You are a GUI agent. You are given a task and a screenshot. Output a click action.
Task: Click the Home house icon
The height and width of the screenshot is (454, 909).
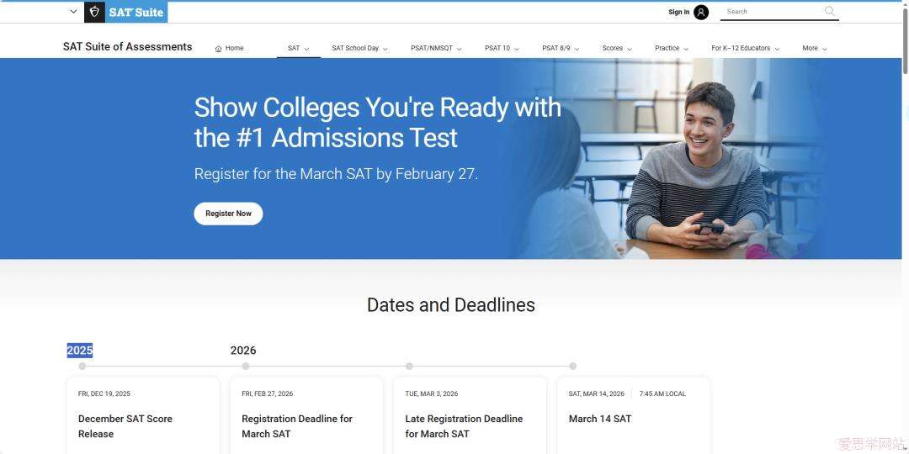tap(219, 49)
